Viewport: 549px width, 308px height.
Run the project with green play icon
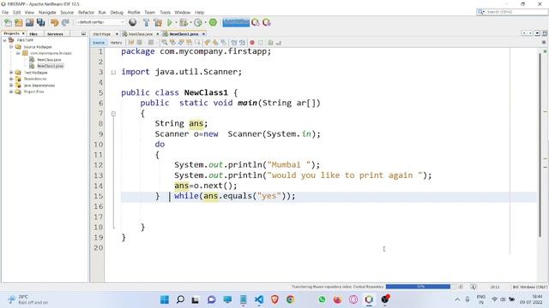tap(170, 23)
